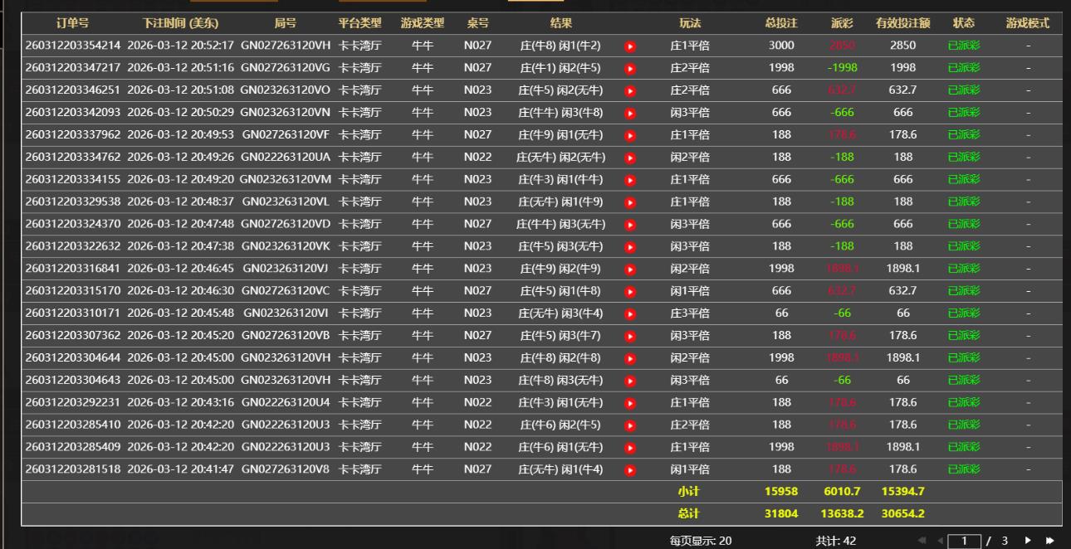Open replay icon for round GN023263120VO

click(x=629, y=90)
